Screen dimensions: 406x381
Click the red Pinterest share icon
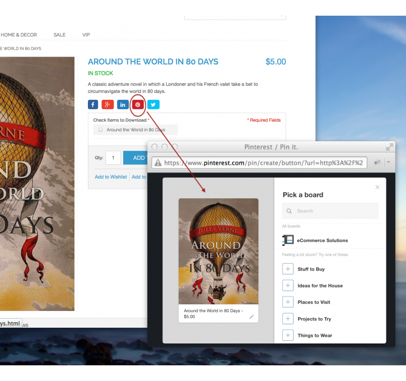click(138, 105)
